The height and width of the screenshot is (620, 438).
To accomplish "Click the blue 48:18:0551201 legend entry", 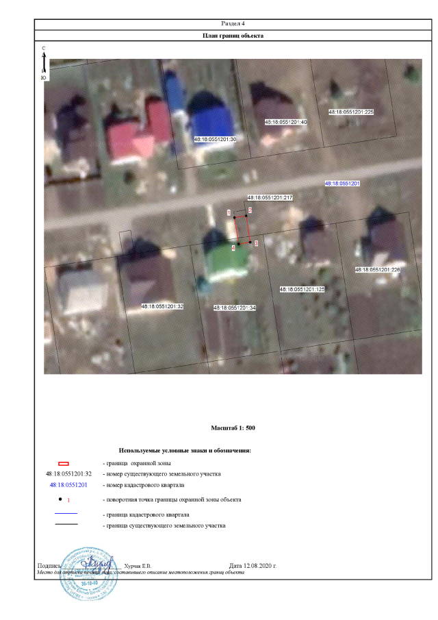I will (68, 484).
